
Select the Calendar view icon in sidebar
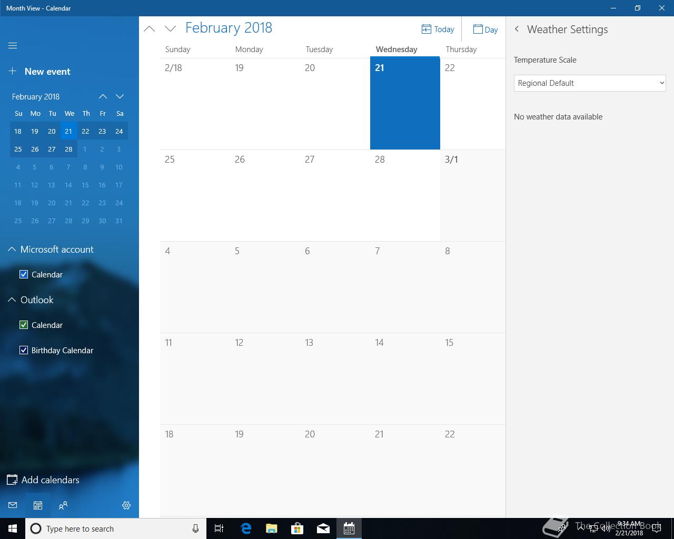38,505
